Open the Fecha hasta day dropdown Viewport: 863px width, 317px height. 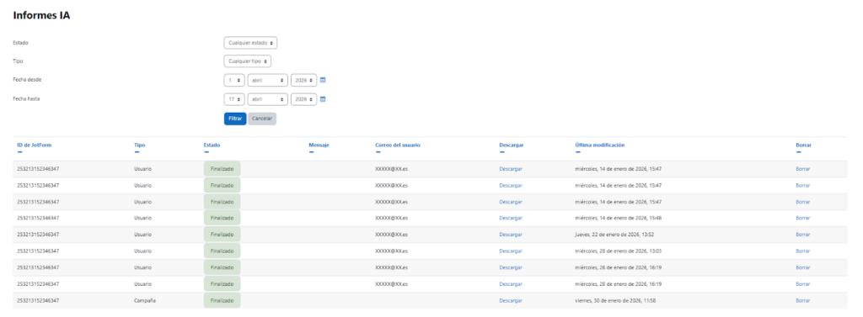coord(234,99)
